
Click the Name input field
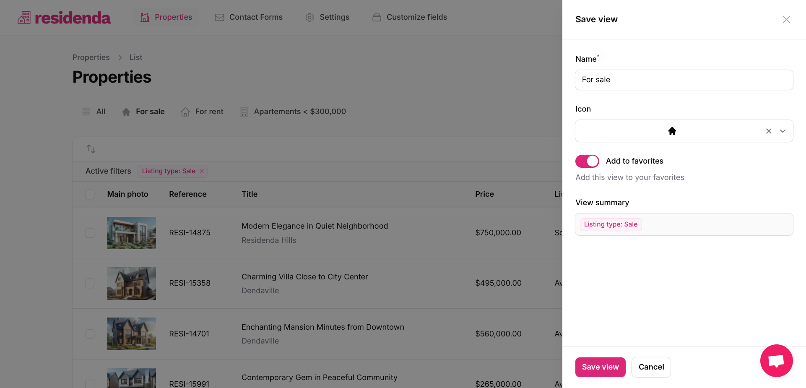[x=684, y=80]
